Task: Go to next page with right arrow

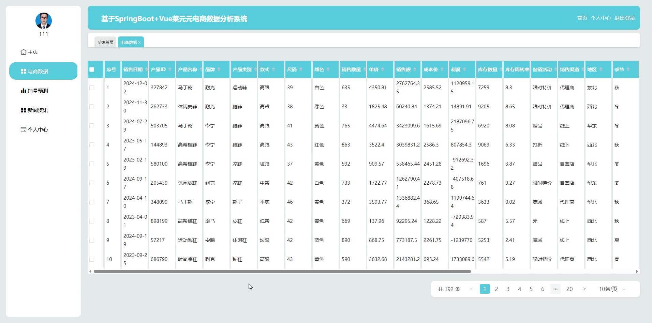Action: [584, 289]
